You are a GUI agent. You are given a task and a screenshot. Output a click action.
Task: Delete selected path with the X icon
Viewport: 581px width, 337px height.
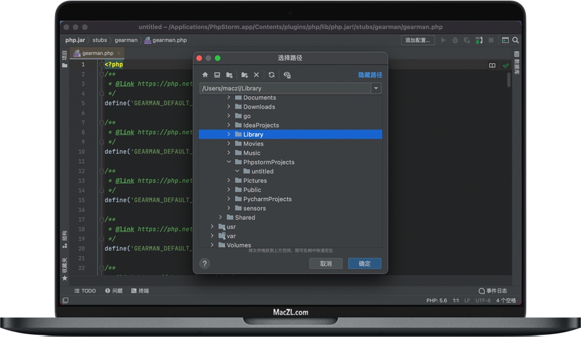(x=256, y=75)
